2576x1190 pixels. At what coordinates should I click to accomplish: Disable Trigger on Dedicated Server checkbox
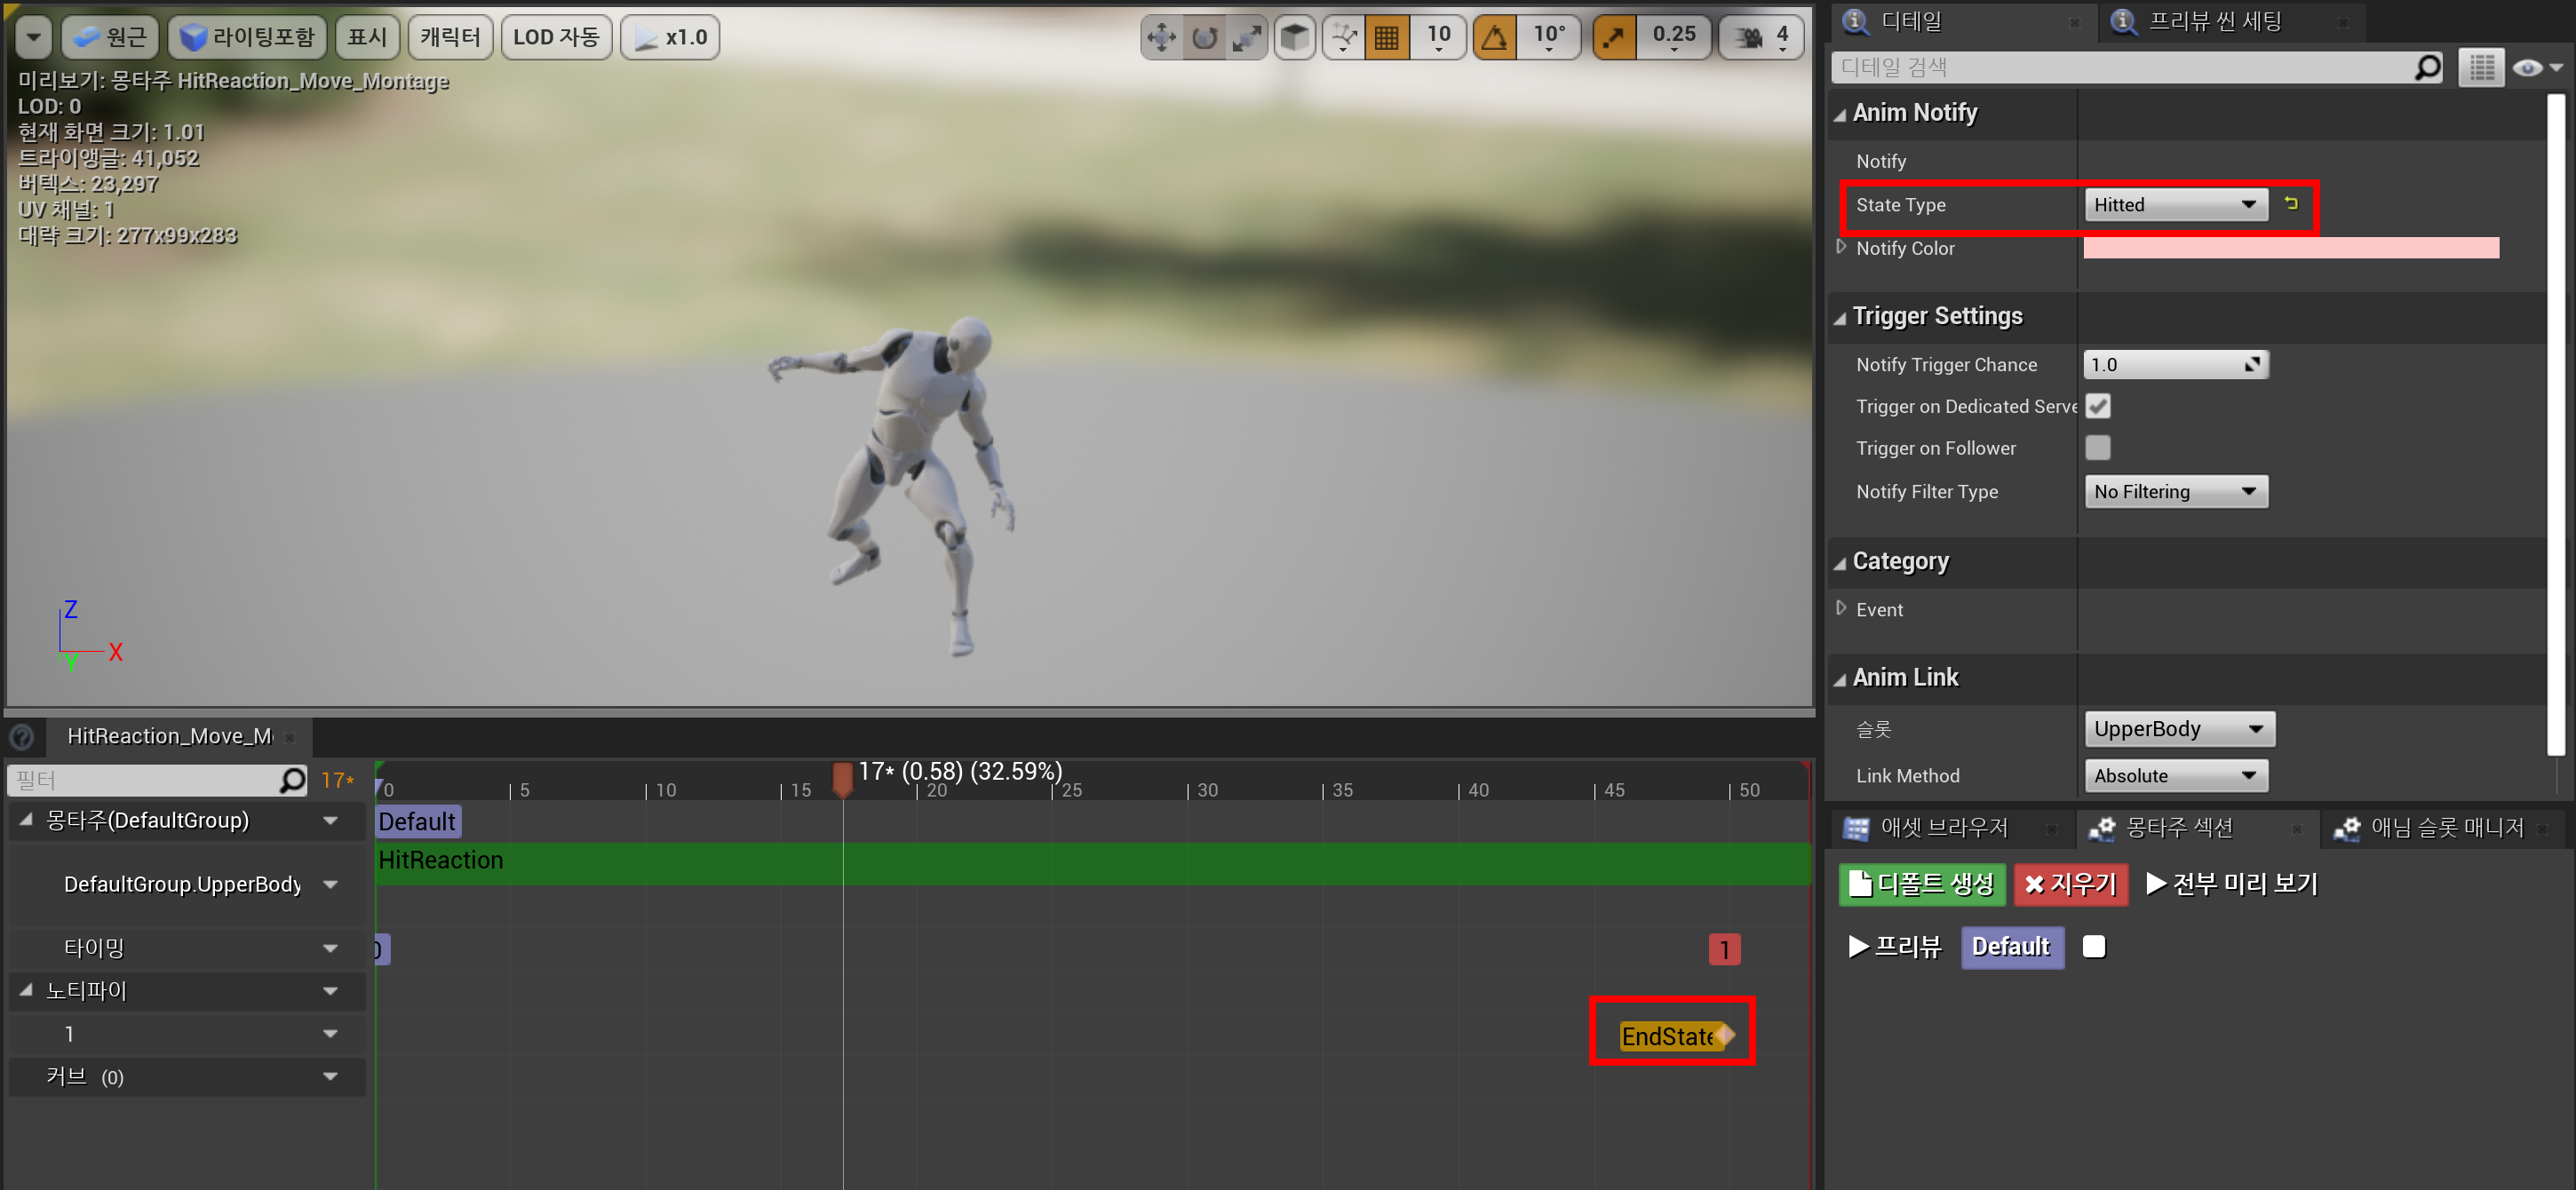point(2098,406)
